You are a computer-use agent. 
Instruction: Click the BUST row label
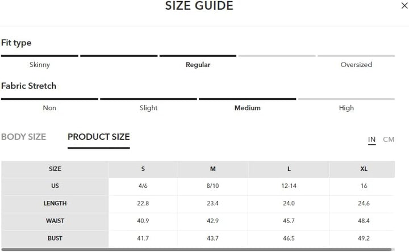[x=55, y=238]
